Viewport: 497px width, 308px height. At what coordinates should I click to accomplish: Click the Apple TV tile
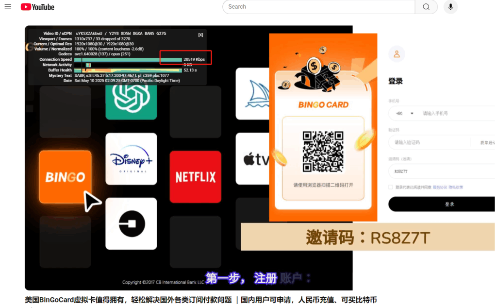(252, 158)
